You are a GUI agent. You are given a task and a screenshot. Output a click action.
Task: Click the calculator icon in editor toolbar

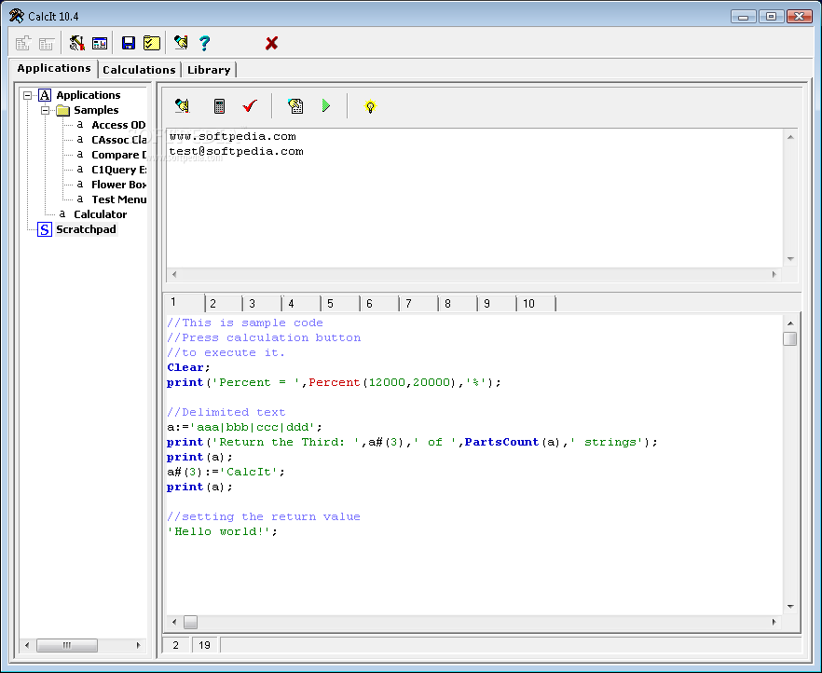click(220, 106)
